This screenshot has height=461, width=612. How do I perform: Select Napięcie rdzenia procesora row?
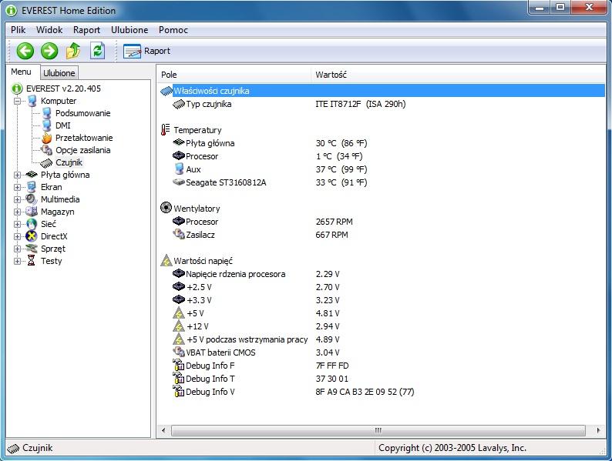pos(382,274)
